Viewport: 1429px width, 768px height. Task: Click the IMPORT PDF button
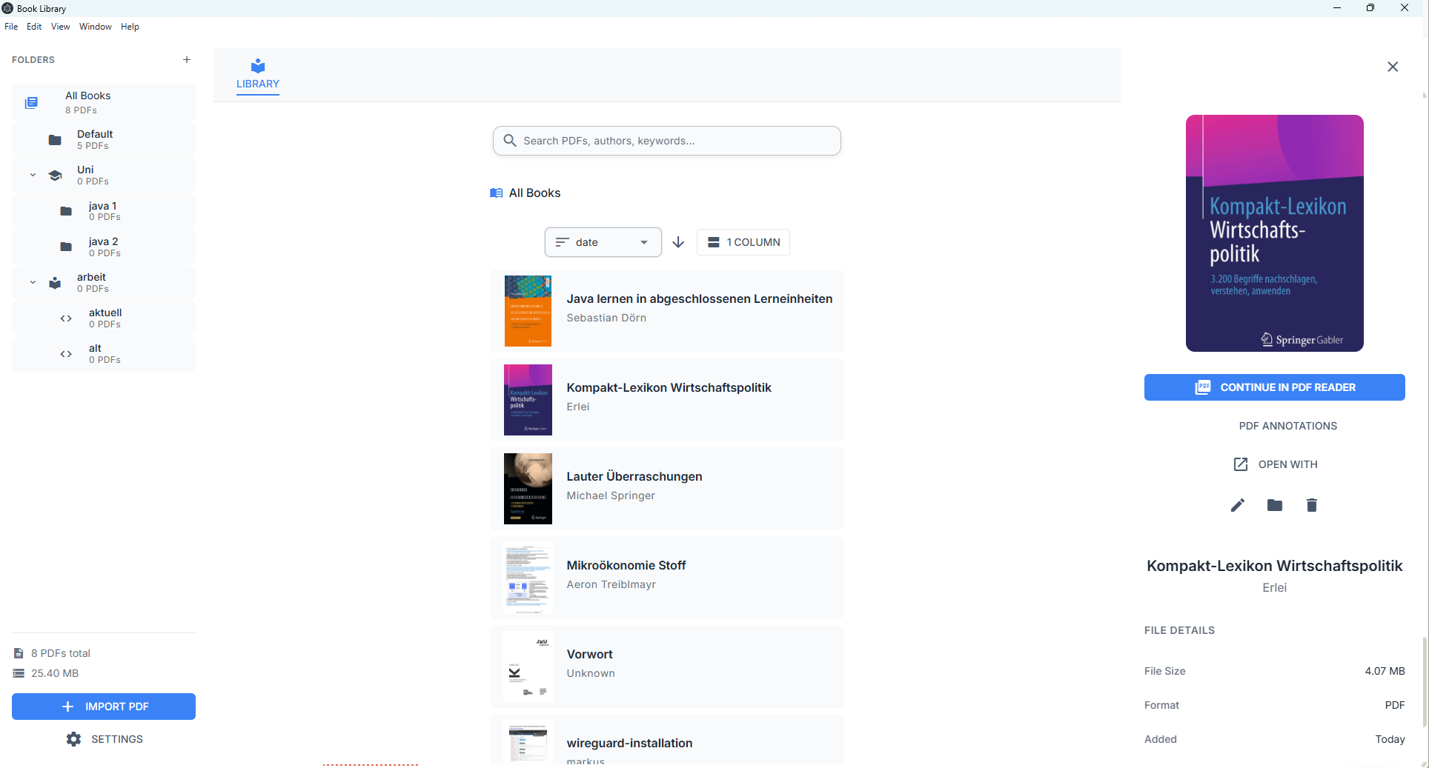(x=103, y=706)
